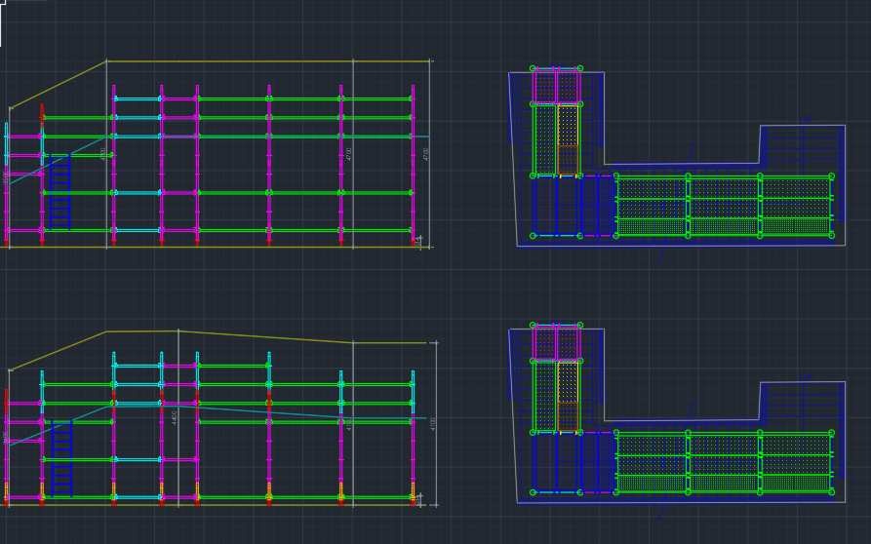
Task: Click the 4100 dimension text at right edge
Action: coord(433,423)
